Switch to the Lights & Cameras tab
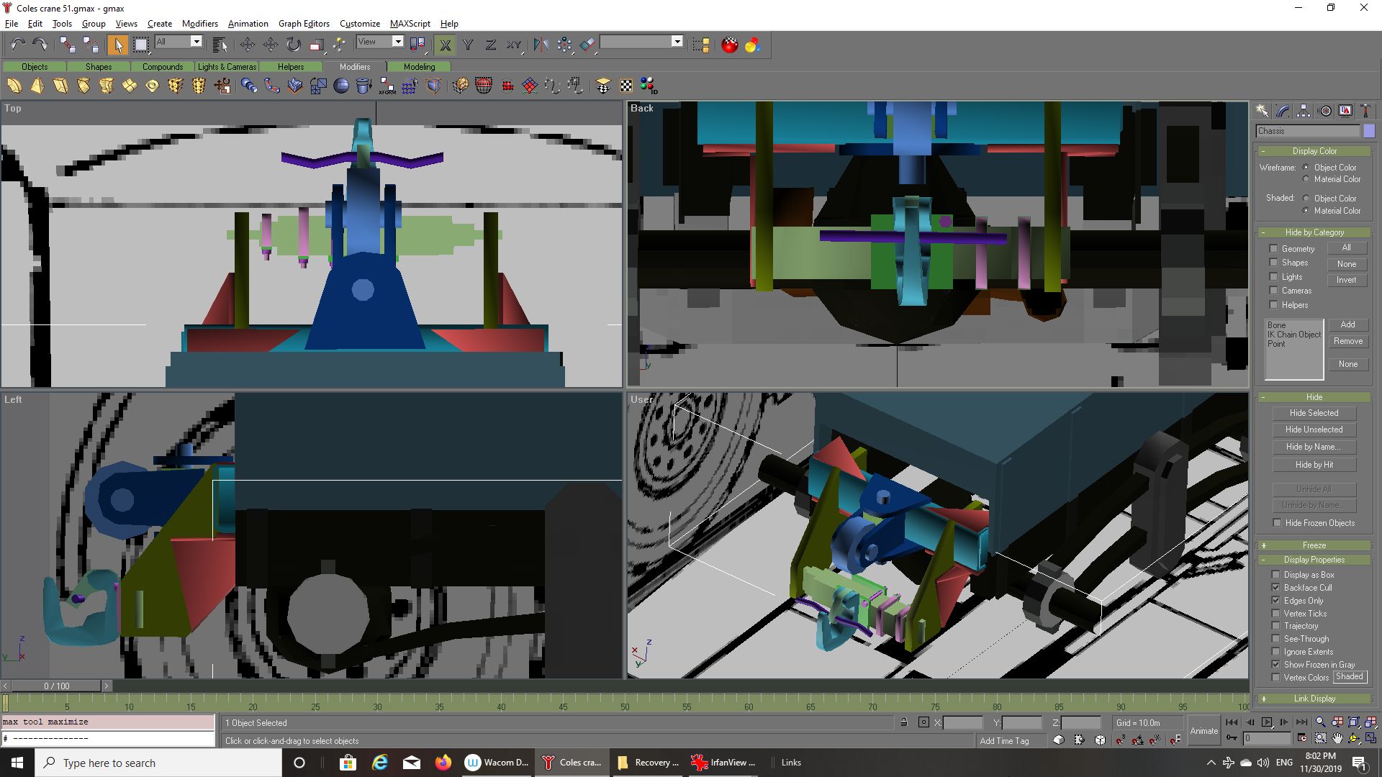The width and height of the screenshot is (1382, 777). [227, 67]
